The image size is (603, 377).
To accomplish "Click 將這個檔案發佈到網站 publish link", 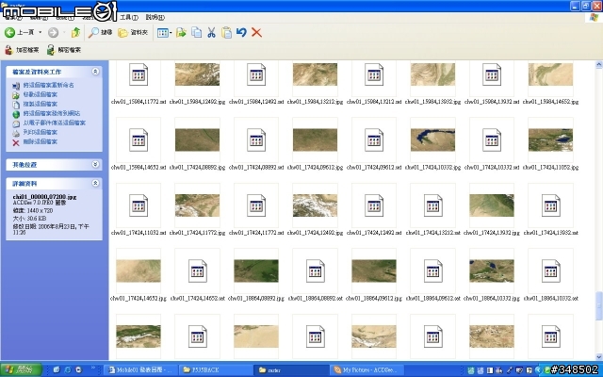I will coord(52,113).
